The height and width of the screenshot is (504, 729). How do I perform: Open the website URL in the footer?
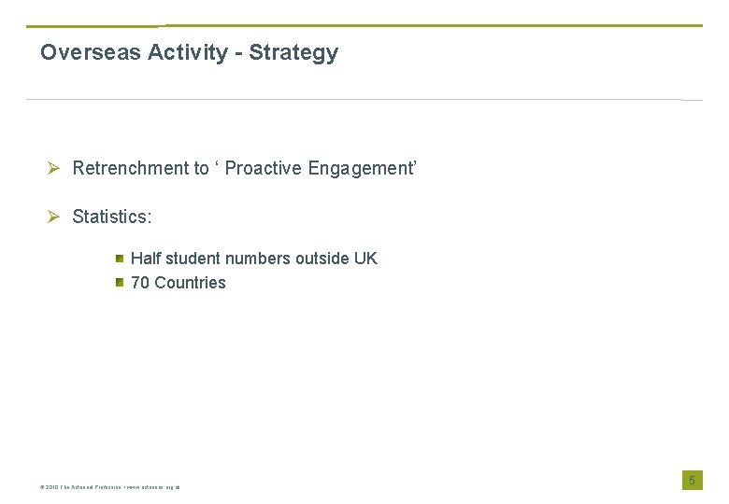[152, 487]
